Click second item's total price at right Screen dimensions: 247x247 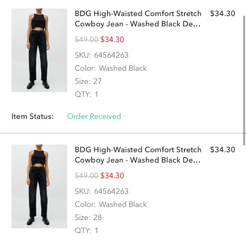pyautogui.click(x=223, y=149)
